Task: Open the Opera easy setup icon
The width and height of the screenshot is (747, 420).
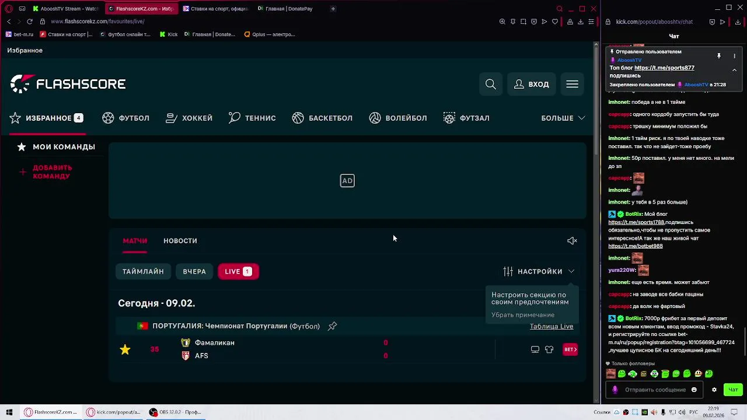Action: (591, 22)
